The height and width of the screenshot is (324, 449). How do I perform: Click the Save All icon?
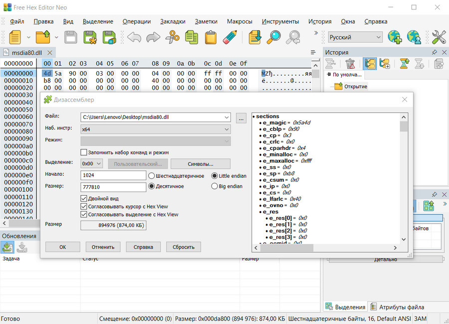click(x=109, y=37)
